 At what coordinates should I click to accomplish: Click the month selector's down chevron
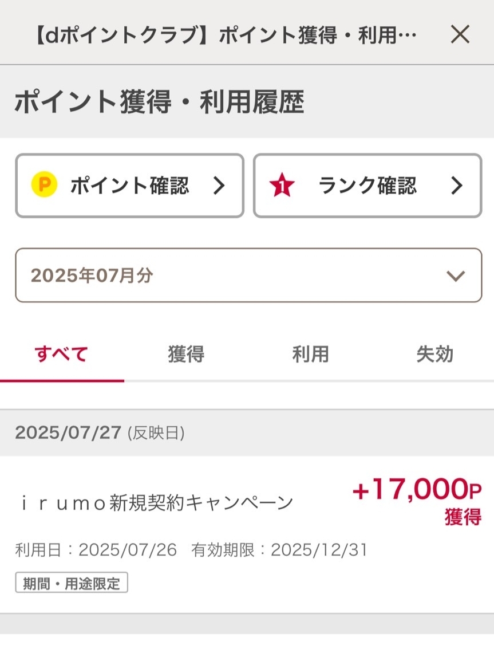(x=456, y=276)
